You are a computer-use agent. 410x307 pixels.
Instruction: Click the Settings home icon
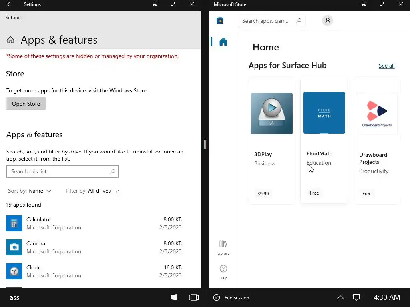coord(10,40)
